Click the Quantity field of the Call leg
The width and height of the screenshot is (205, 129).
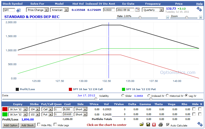click(x=58, y=109)
